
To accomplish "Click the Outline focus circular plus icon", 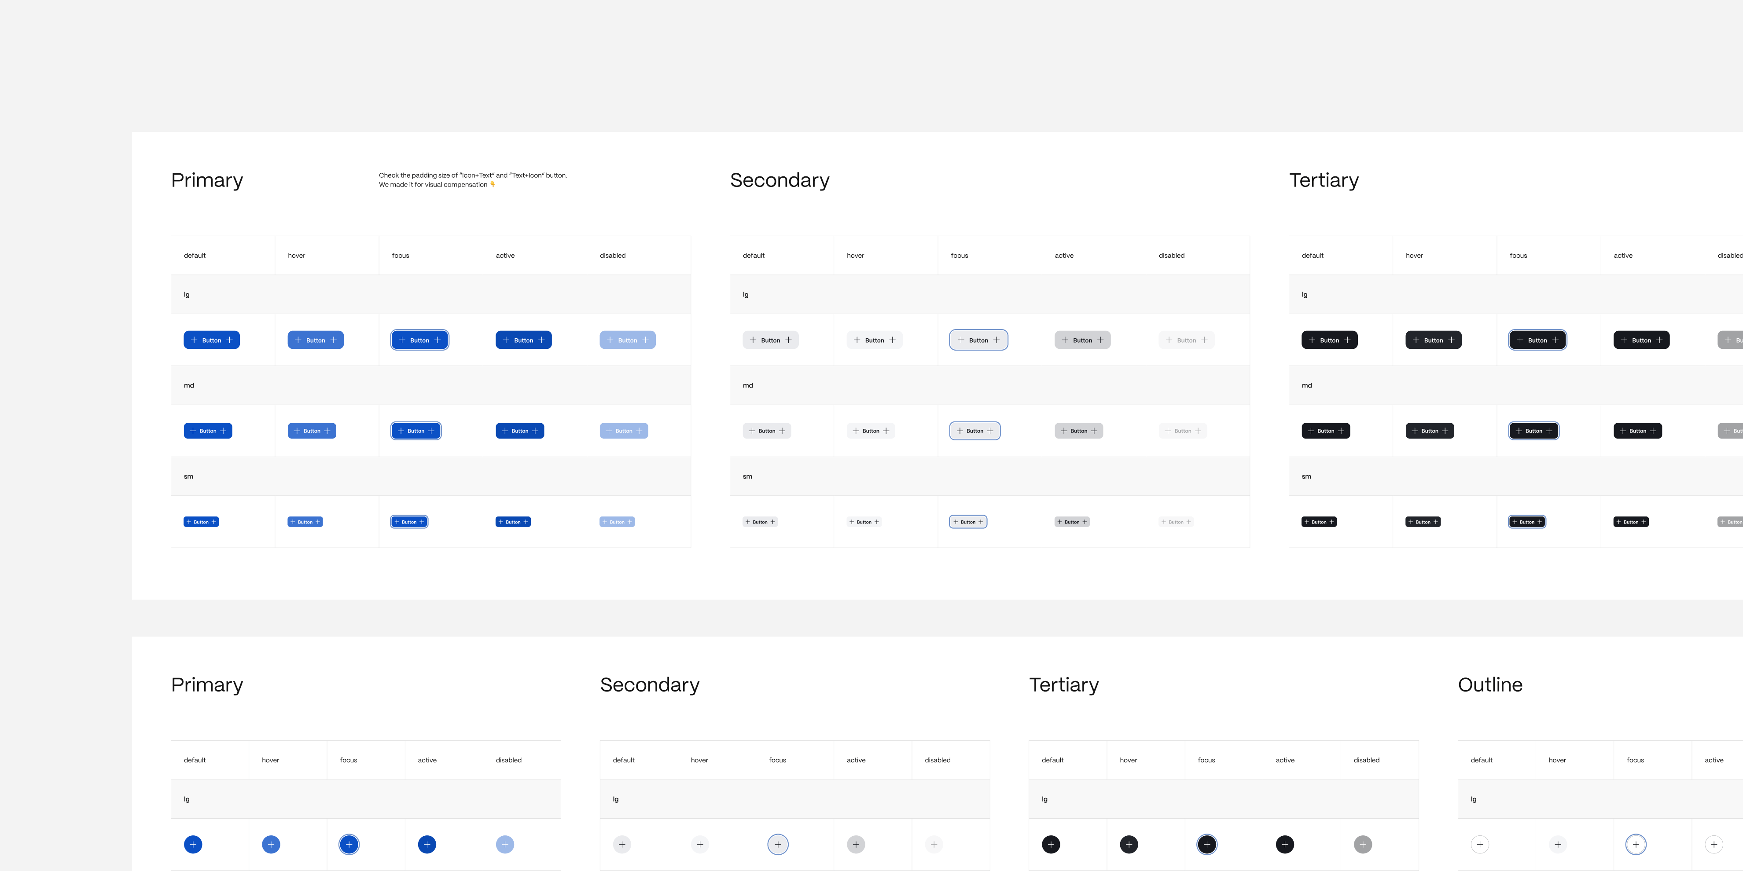I will coord(1636,844).
